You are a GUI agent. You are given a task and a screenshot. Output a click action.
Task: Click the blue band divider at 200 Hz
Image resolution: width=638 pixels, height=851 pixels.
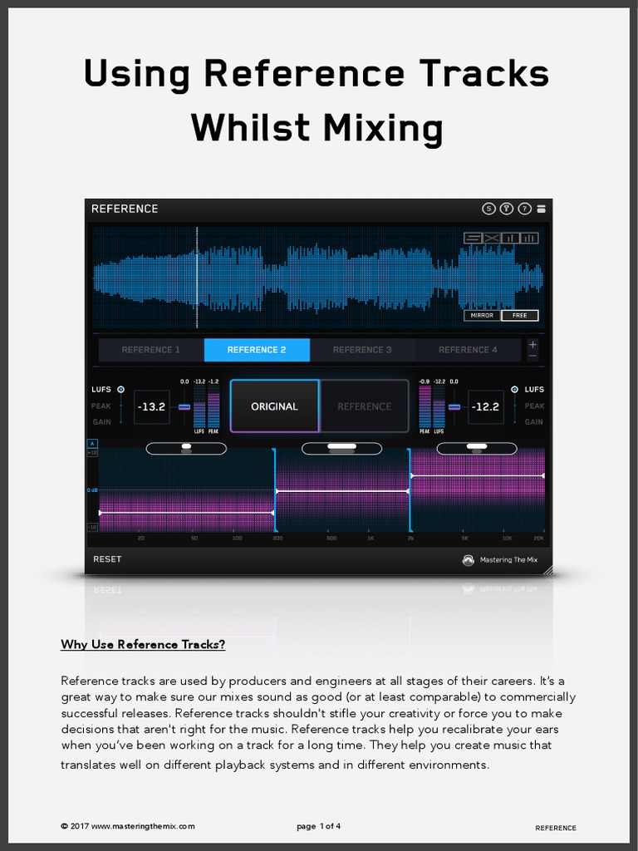click(275, 490)
